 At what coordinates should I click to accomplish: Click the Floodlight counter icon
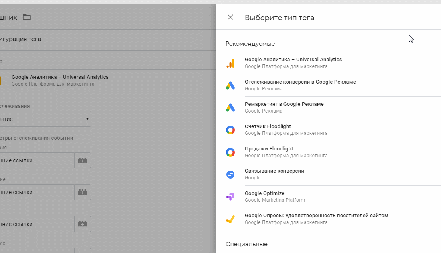tap(230, 130)
